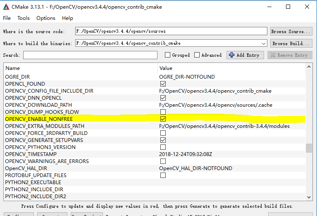
Task: Select the OPENCL_FOUND row name
Action: click(x=25, y=84)
